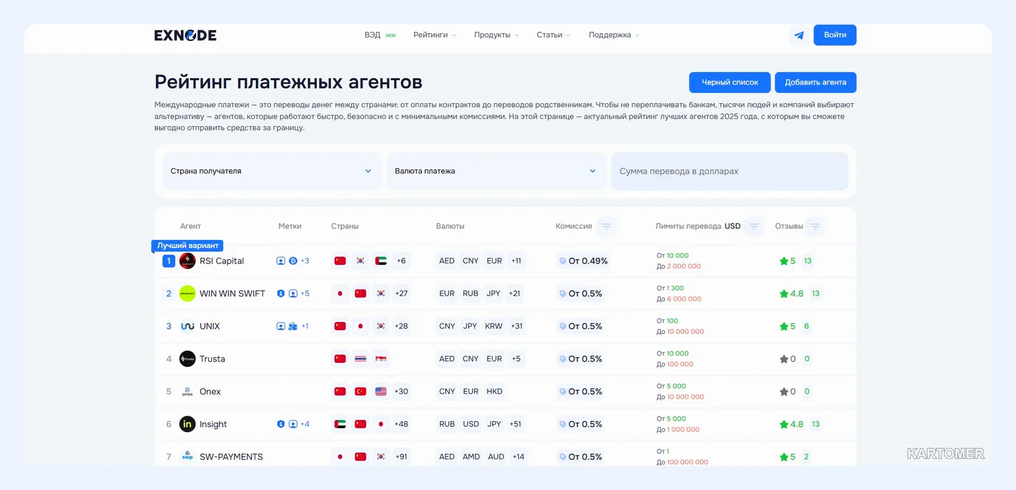This screenshot has height=490, width=1016.
Task: Open the 13 reviews count for RSI Capital
Action: [808, 261]
